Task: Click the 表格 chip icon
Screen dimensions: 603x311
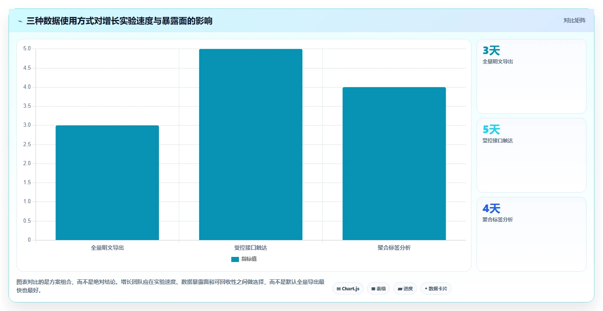Action: tap(373, 289)
